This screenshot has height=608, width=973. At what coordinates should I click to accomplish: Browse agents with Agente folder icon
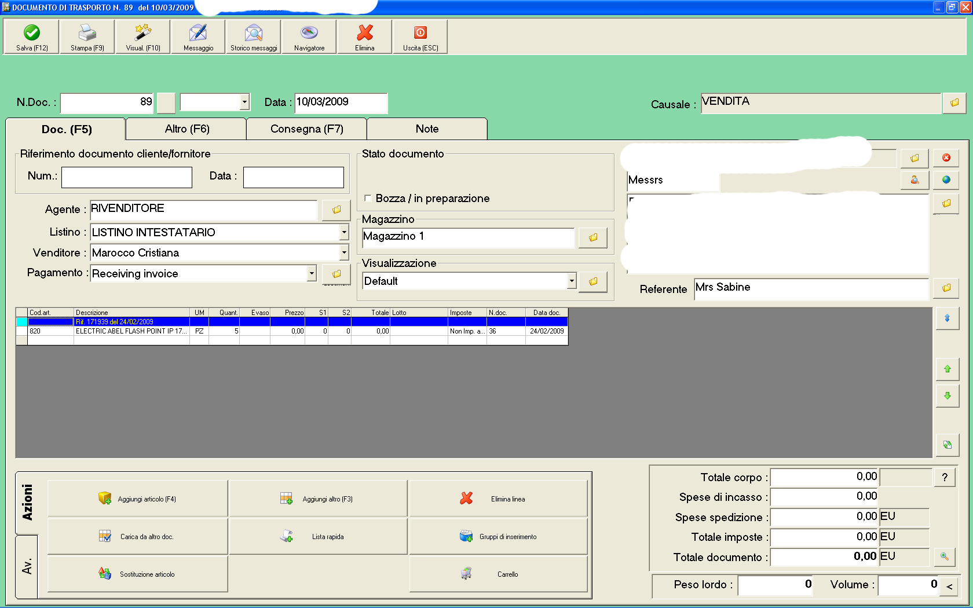click(336, 210)
